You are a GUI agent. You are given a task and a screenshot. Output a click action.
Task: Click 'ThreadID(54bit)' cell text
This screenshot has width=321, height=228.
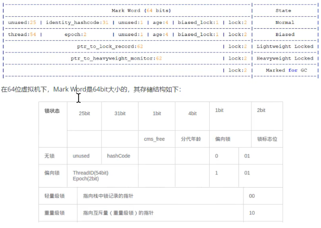90,173
